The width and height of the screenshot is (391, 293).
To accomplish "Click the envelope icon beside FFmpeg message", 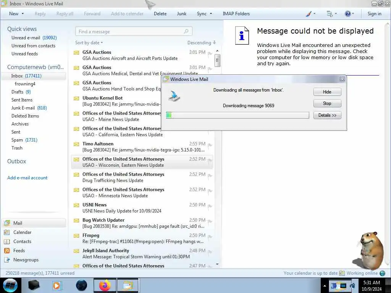I will coord(76,236).
